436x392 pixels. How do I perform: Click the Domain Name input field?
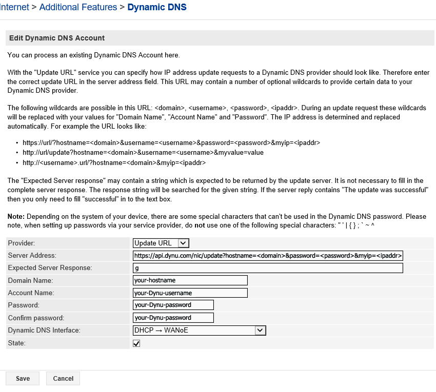190,280
